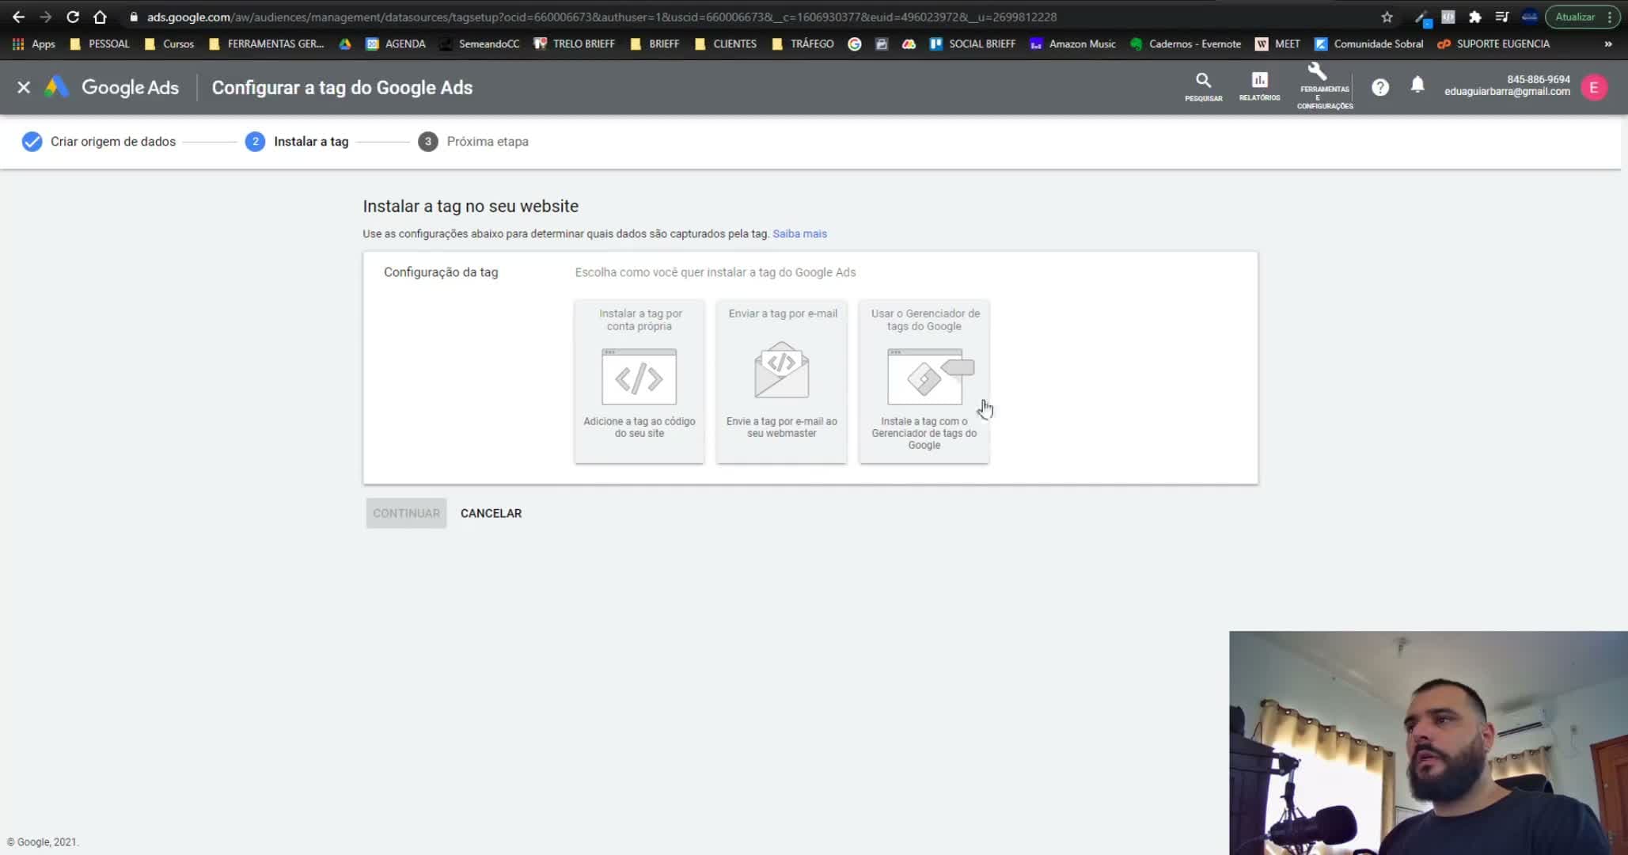The height and width of the screenshot is (855, 1628).
Task: Expand hidden bookmarks with the chevron
Action: 1608,44
